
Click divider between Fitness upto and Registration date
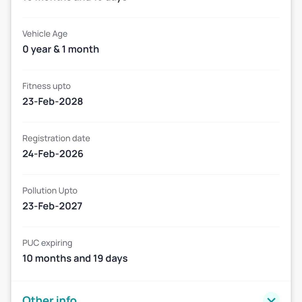[x=151, y=122]
